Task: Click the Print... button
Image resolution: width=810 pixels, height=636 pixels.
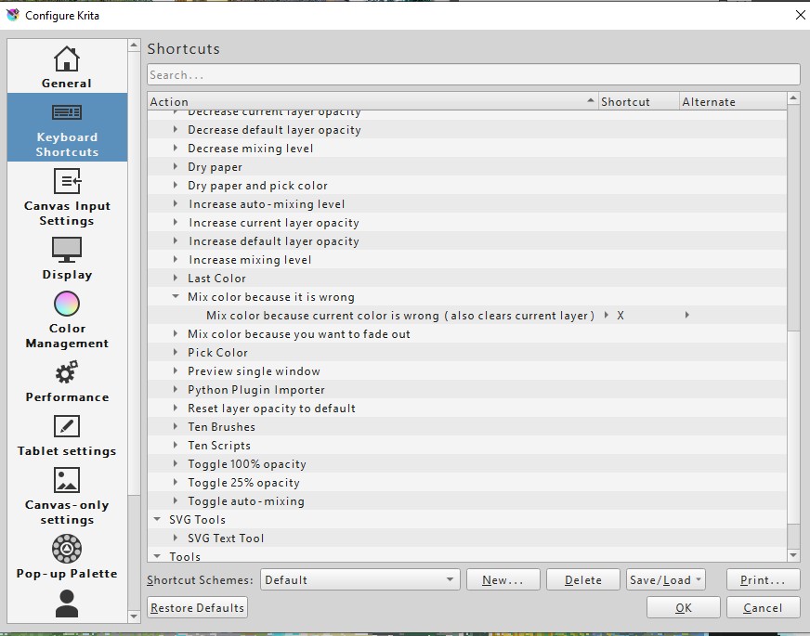Action: point(763,579)
